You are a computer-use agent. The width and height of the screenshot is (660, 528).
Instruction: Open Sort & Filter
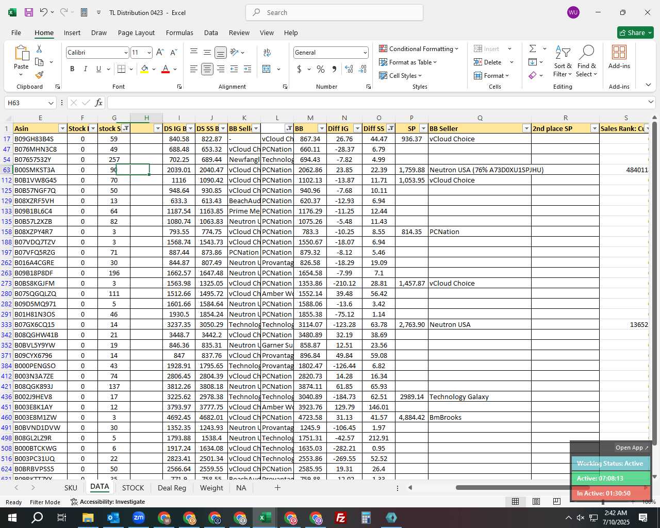pos(563,61)
